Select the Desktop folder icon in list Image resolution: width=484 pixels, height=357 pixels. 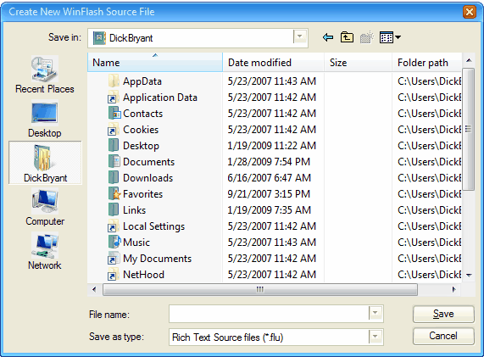pyautogui.click(x=114, y=145)
